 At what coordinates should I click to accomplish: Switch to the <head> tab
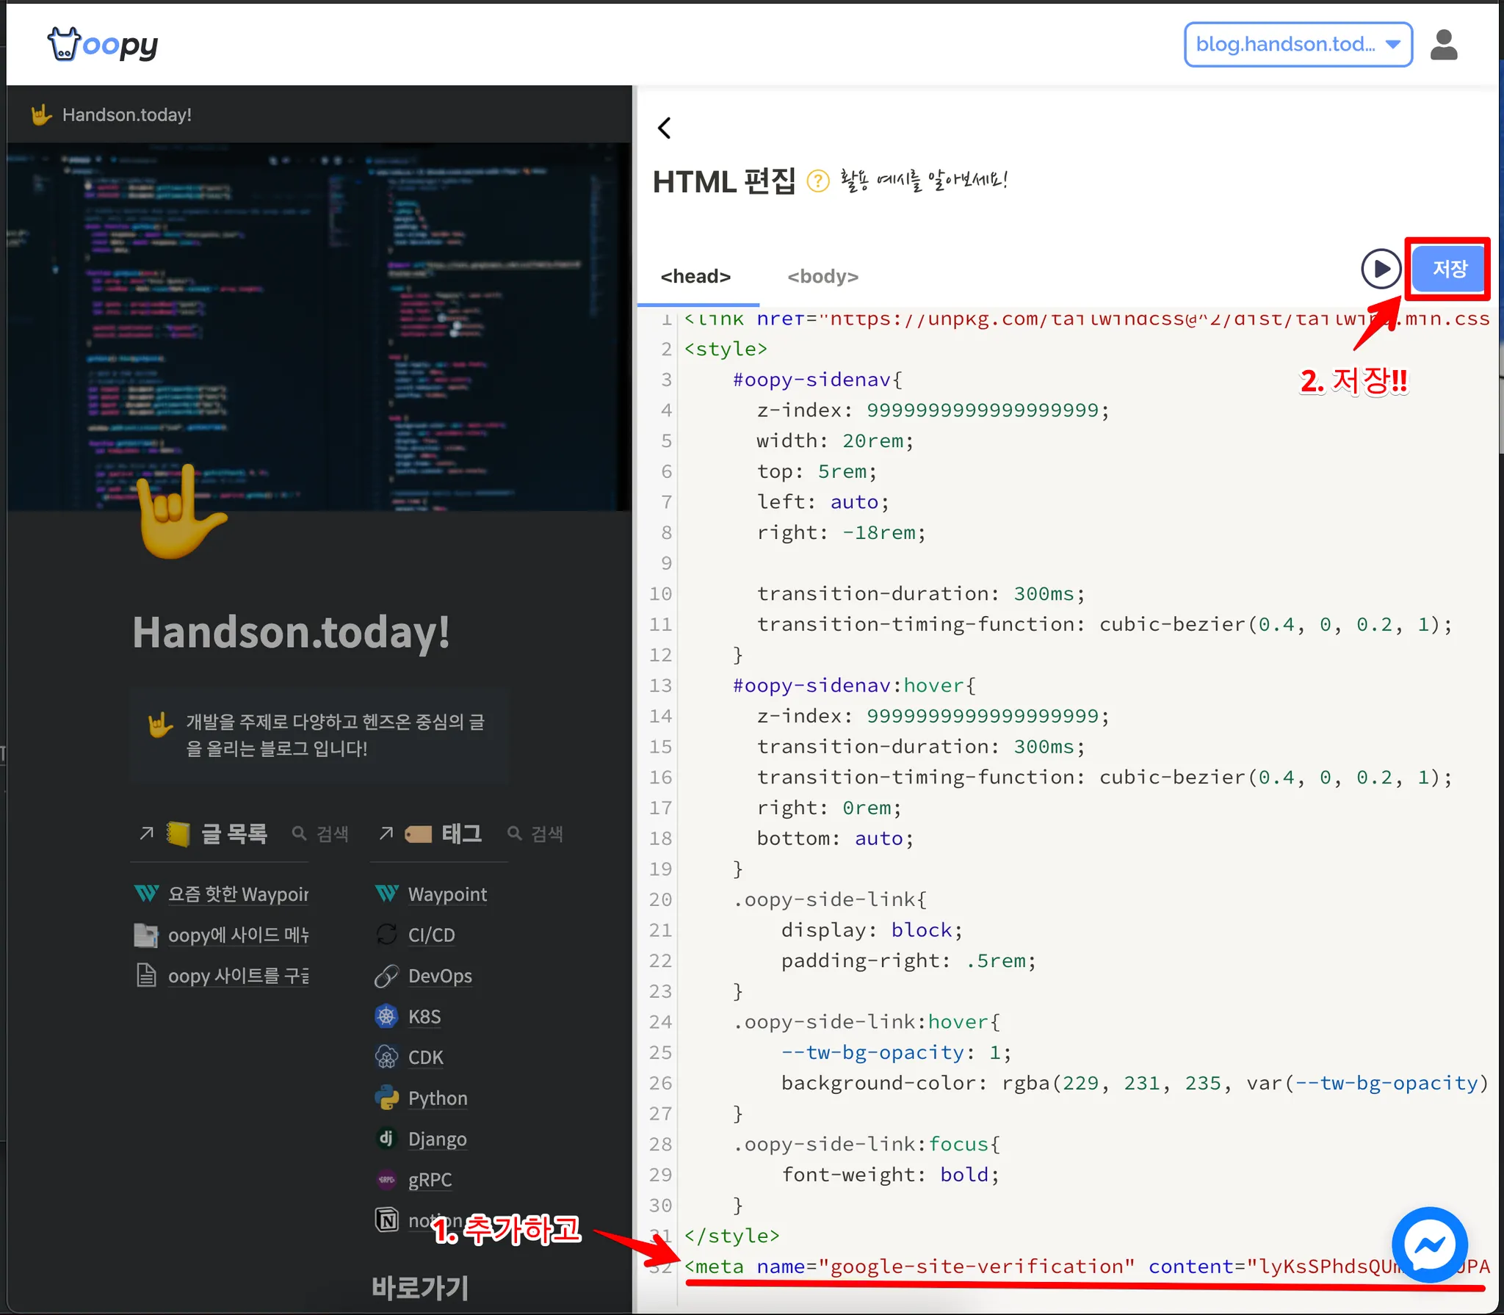(695, 277)
